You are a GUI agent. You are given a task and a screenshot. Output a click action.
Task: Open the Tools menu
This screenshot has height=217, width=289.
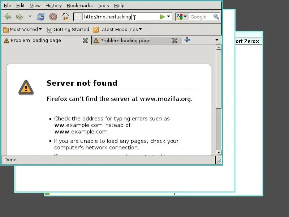(103, 6)
